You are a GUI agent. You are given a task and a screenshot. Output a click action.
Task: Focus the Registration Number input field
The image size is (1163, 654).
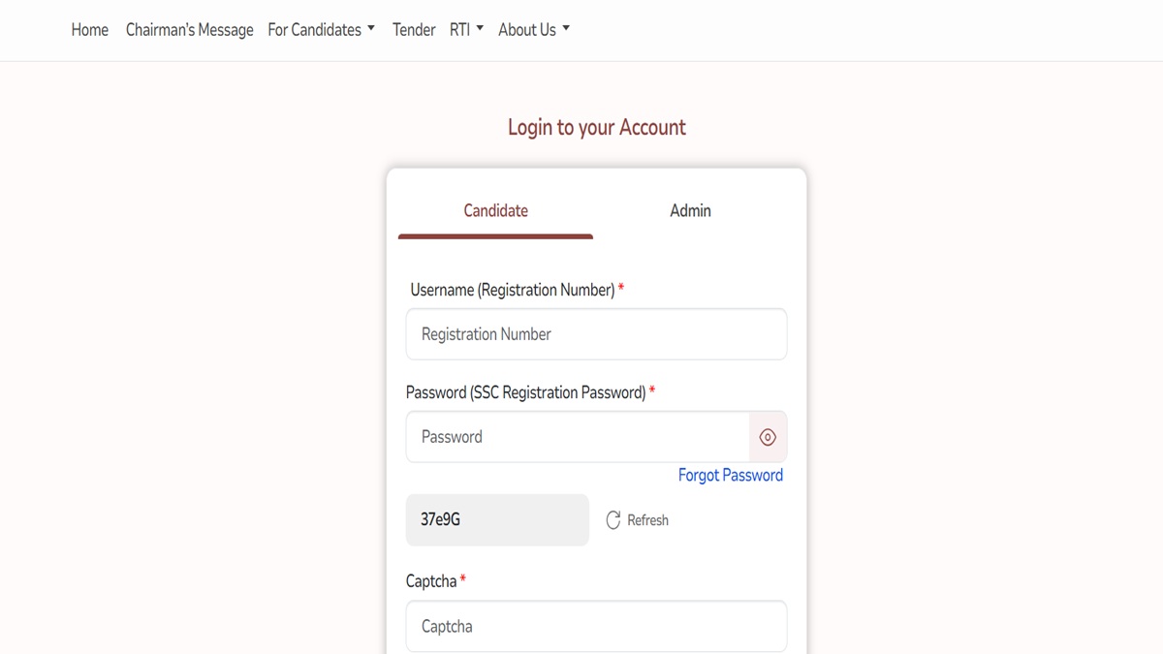tap(596, 333)
